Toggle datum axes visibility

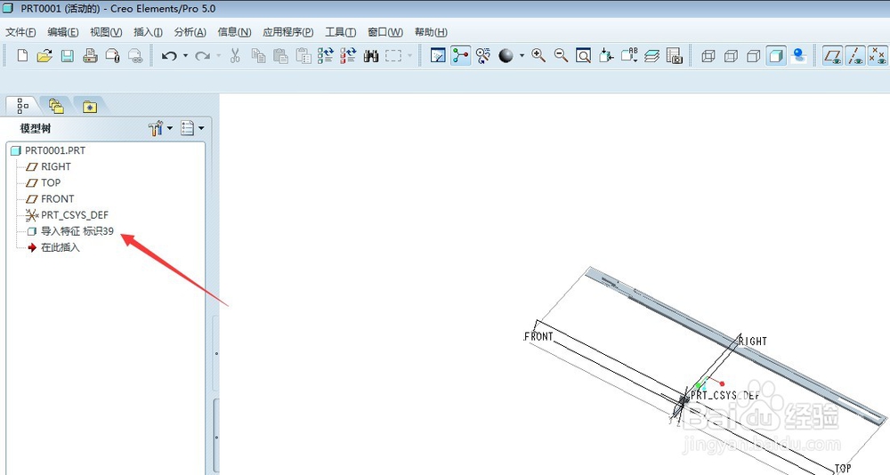pos(855,56)
